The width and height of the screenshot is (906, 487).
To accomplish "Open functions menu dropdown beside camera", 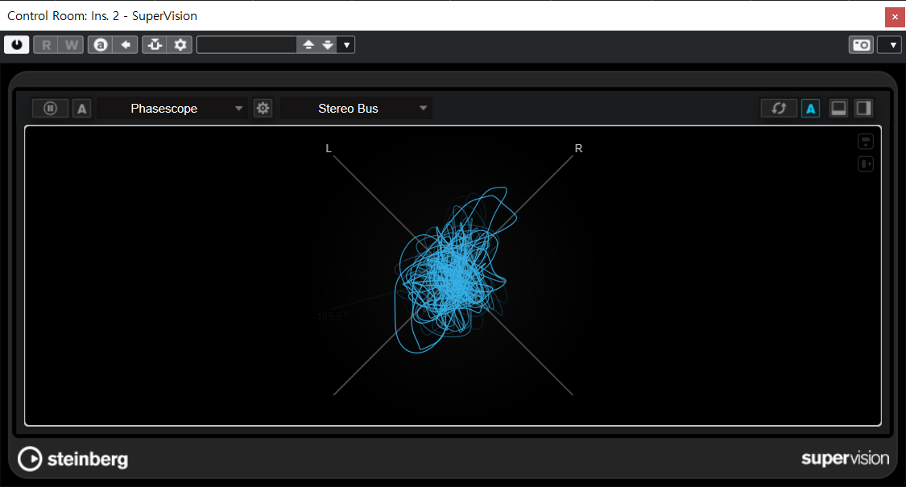I will point(889,45).
